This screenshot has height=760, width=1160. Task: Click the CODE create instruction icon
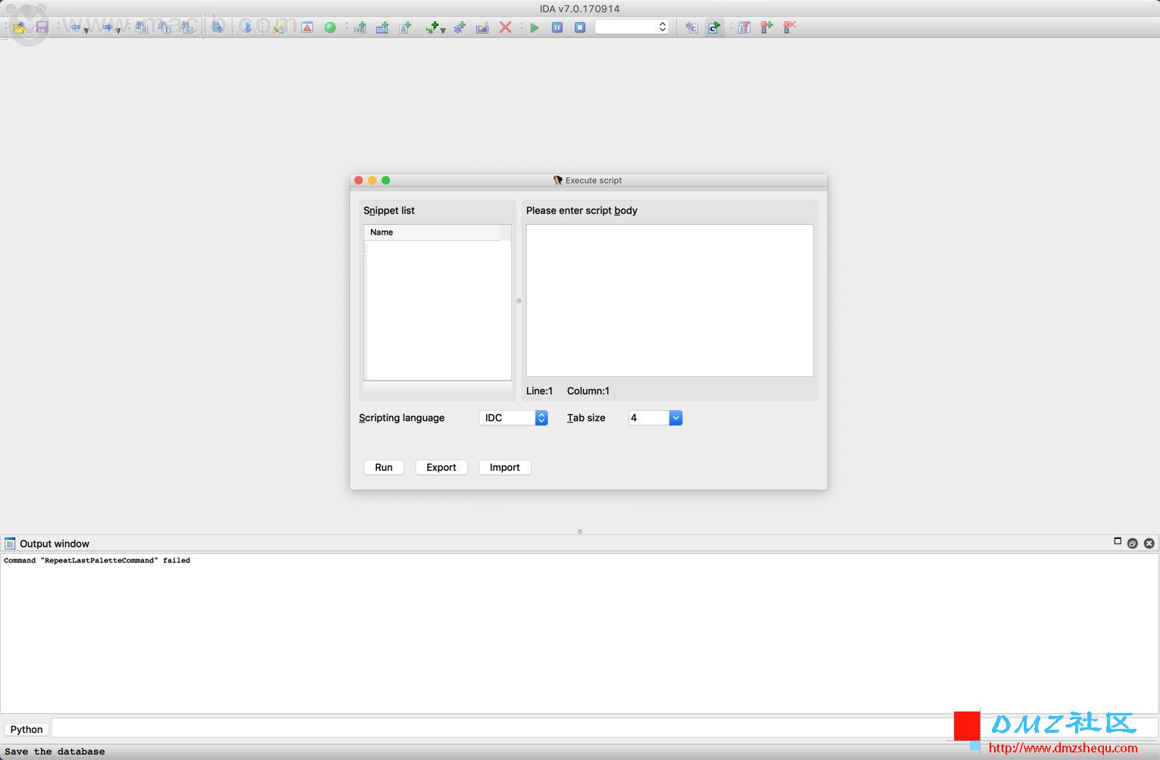tap(360, 27)
